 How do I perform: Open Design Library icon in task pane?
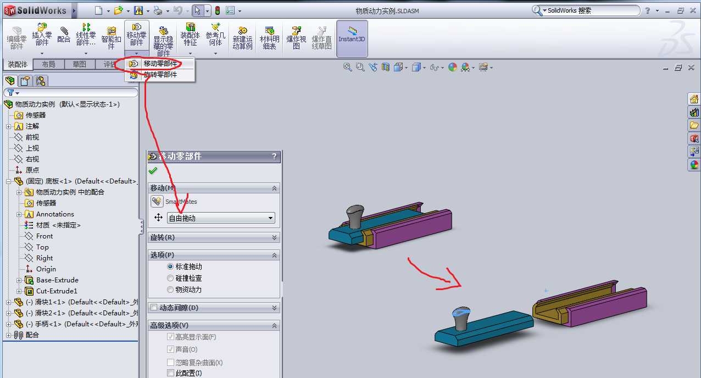(x=694, y=113)
